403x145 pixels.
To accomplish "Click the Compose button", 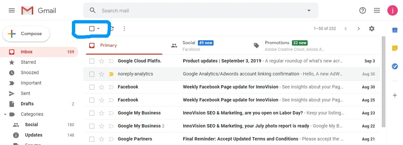I will click(26, 34).
